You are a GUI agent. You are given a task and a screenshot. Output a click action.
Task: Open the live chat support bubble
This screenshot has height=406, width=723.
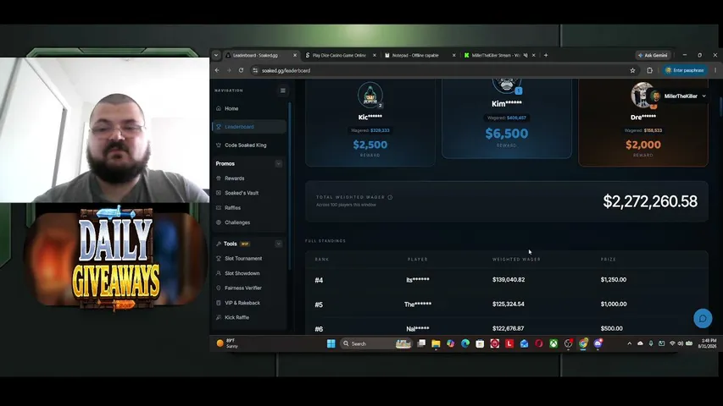pyautogui.click(x=703, y=319)
